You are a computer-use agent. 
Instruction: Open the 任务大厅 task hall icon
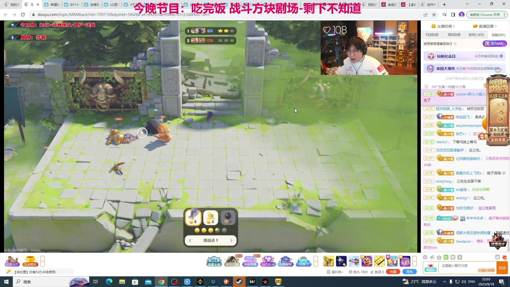12,261
